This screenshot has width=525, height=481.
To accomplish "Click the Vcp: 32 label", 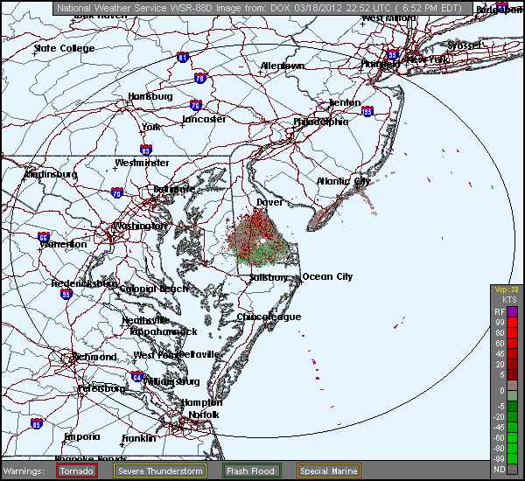I will click(507, 289).
